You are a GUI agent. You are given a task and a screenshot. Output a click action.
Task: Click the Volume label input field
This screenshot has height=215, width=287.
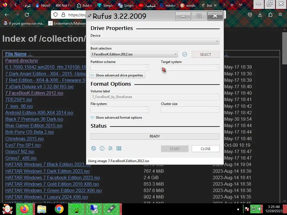coord(155,97)
